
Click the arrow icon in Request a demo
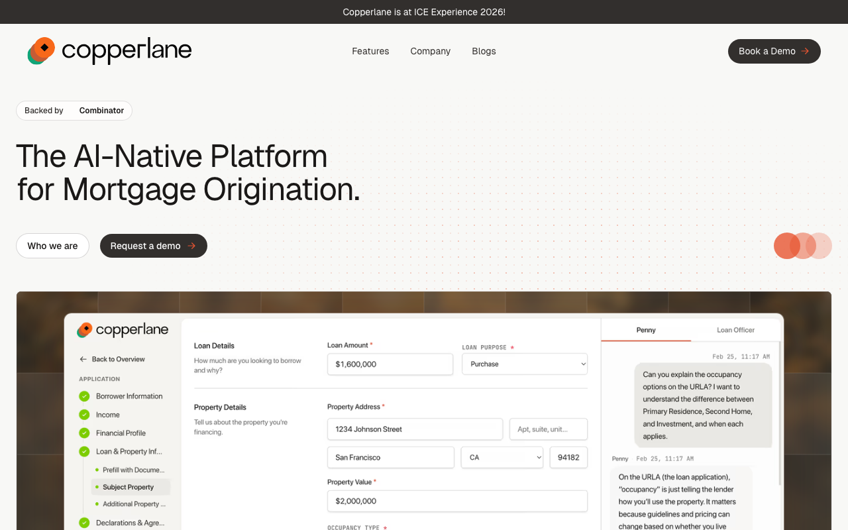tap(191, 246)
